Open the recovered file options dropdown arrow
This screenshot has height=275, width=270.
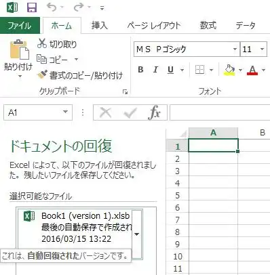(136, 234)
